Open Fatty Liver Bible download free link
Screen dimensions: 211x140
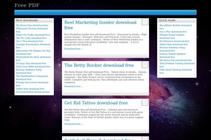[33, 66]
